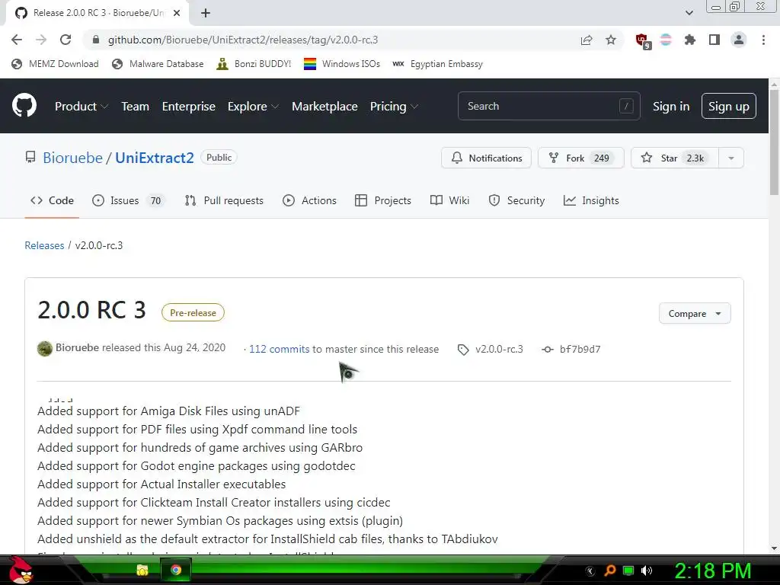Open commit bf7b9d7 link
The width and height of the screenshot is (780, 585).
point(571,349)
